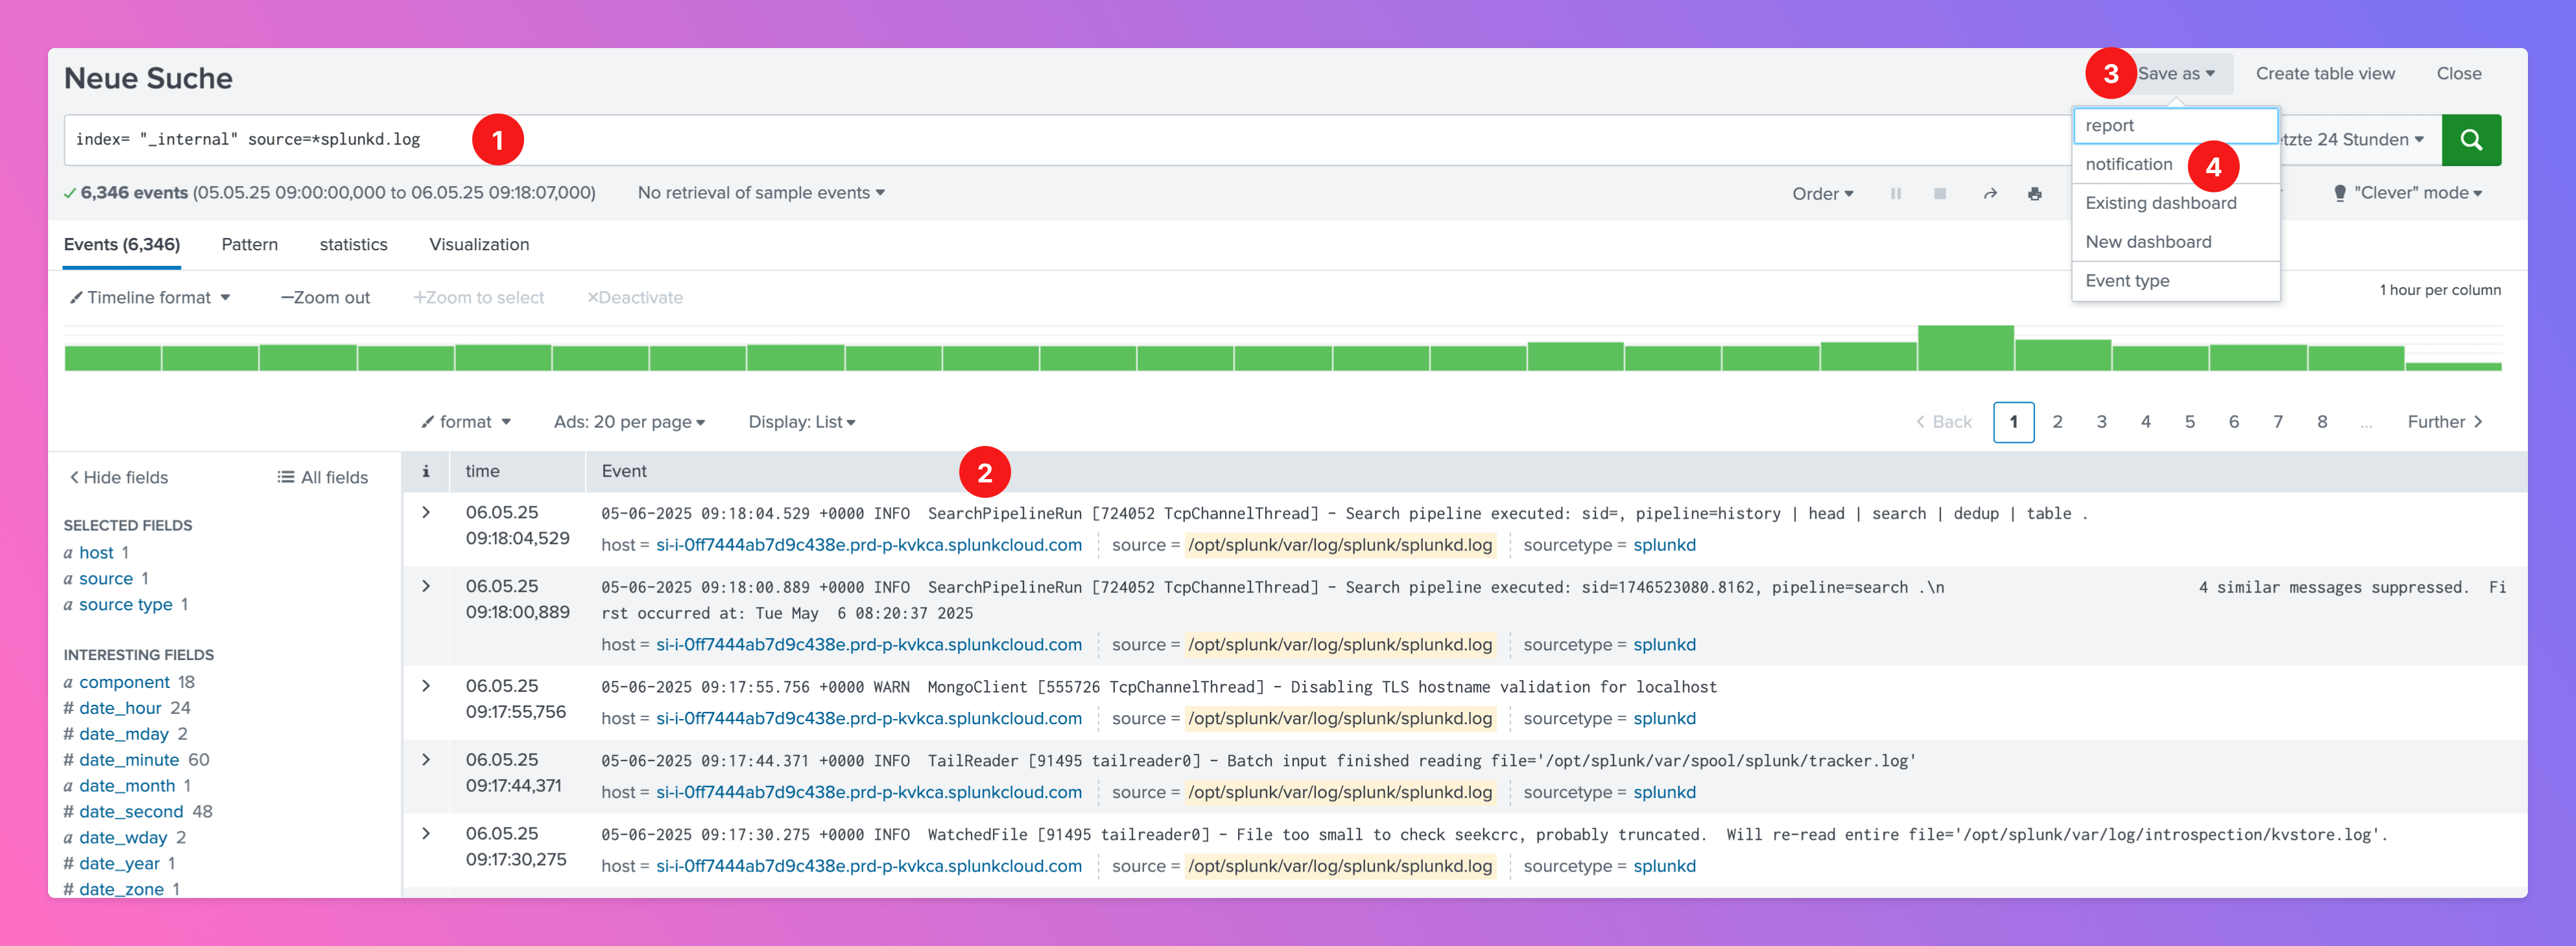Screen dimensions: 2576x946
Task: Open Ads: 20 per page dropdown
Action: pyautogui.click(x=629, y=422)
